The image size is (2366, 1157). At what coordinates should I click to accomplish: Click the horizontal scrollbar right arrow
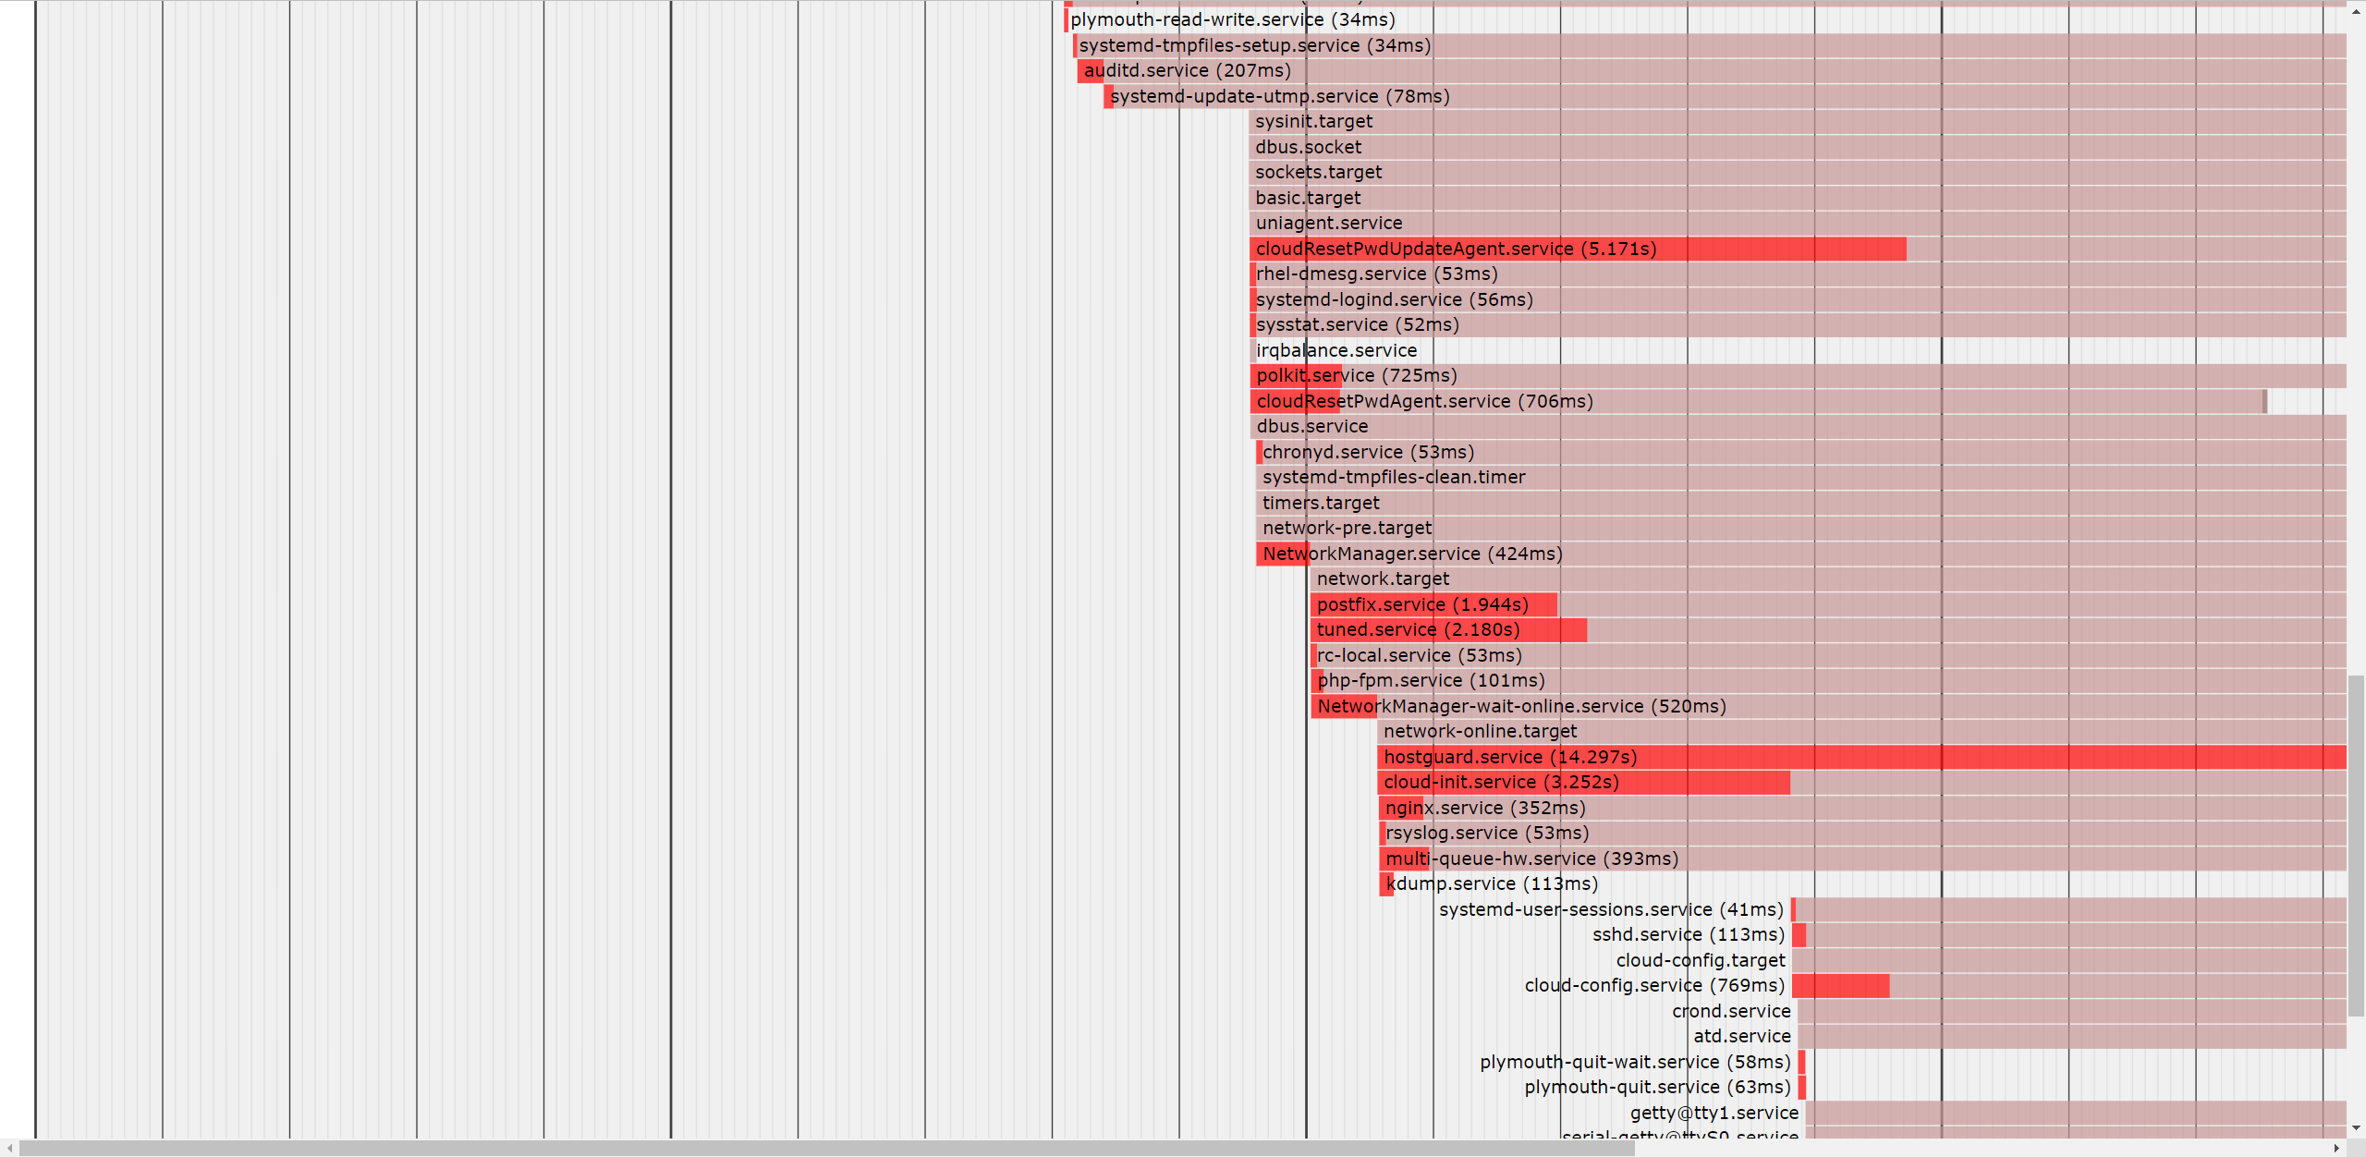[x=2336, y=1148]
